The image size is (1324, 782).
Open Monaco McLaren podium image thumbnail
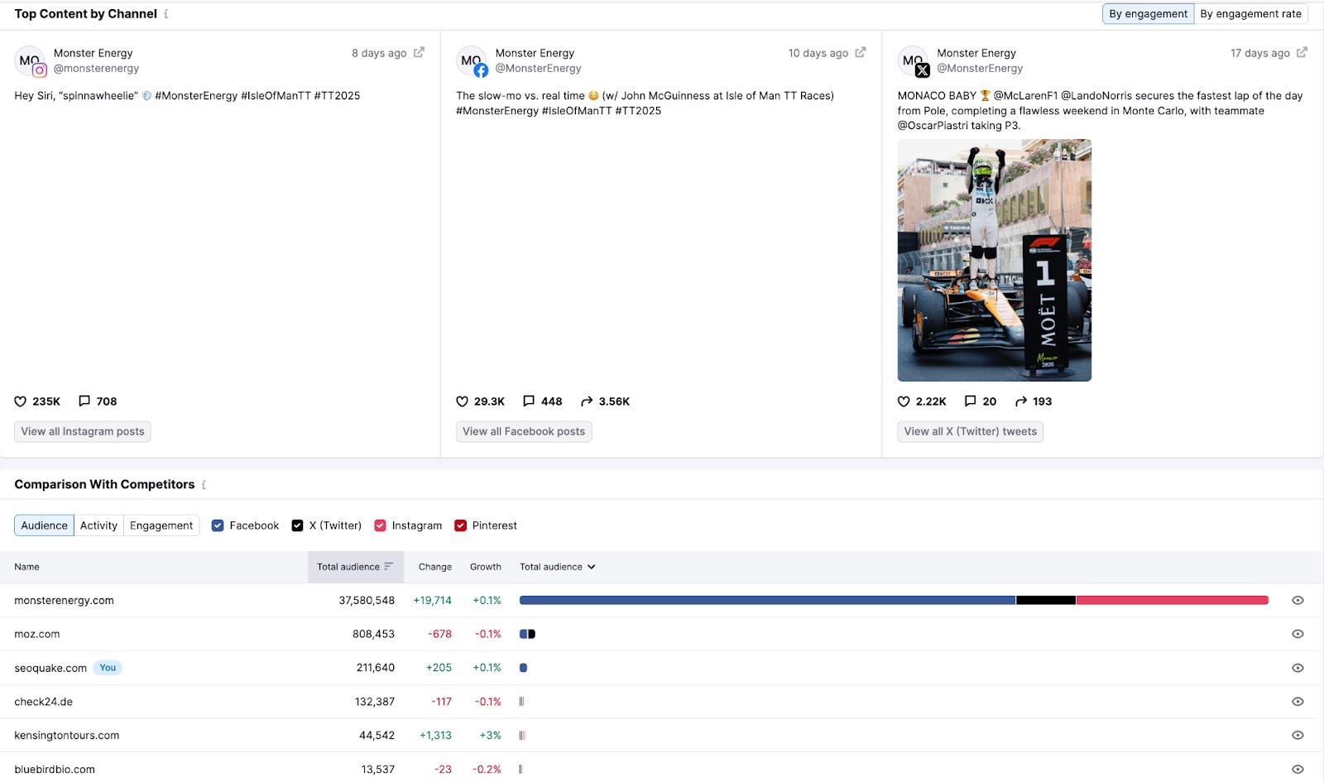[x=995, y=260]
